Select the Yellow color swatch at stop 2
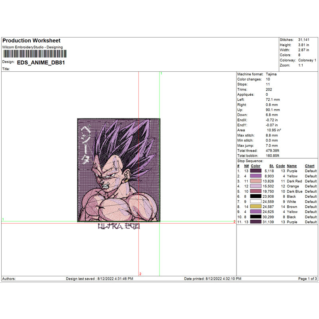Screen dimensions: 319x319 (x=255, y=176)
